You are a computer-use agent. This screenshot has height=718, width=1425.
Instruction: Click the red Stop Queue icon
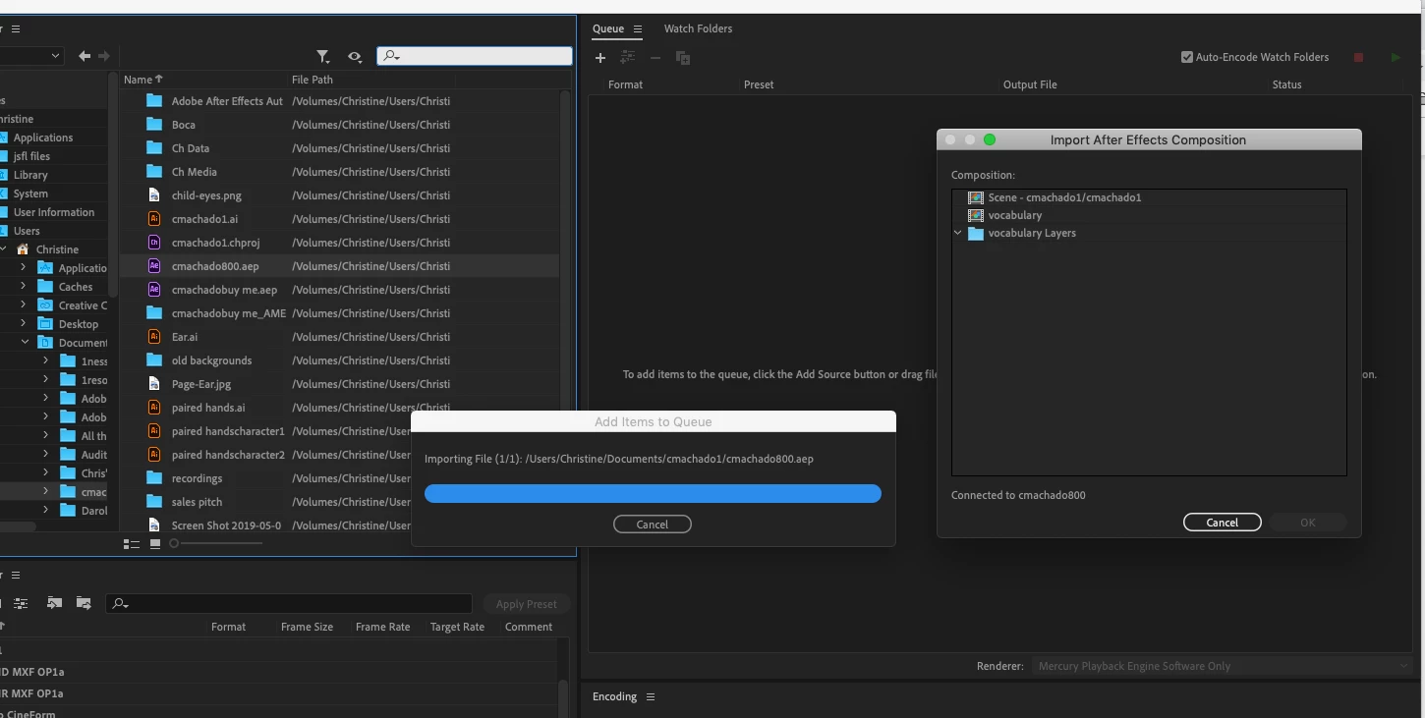pos(1359,58)
